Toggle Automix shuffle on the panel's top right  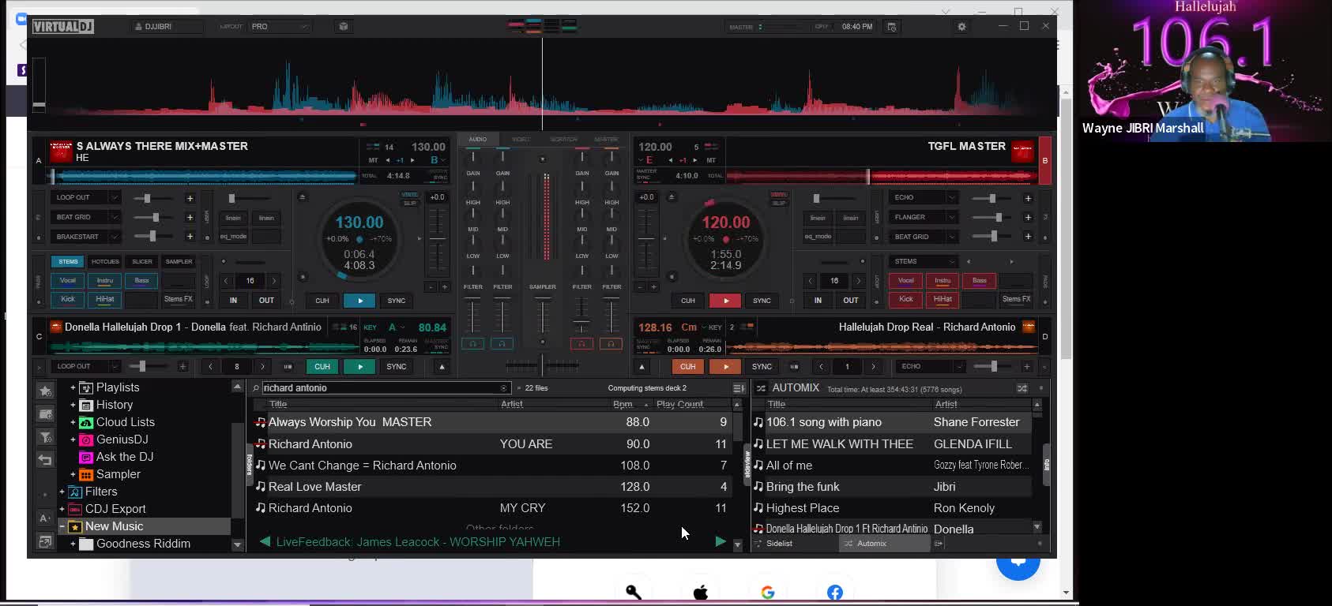point(1022,388)
